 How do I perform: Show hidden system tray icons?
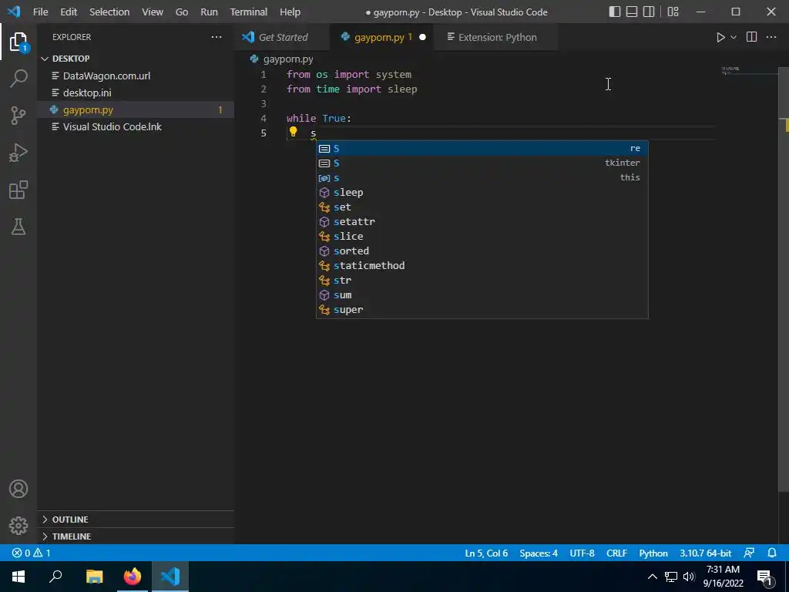[x=652, y=577]
